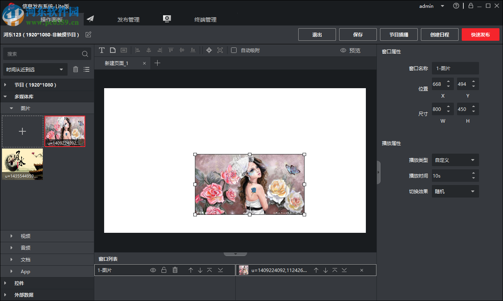Expand the 视频 media category

[x=26, y=236]
